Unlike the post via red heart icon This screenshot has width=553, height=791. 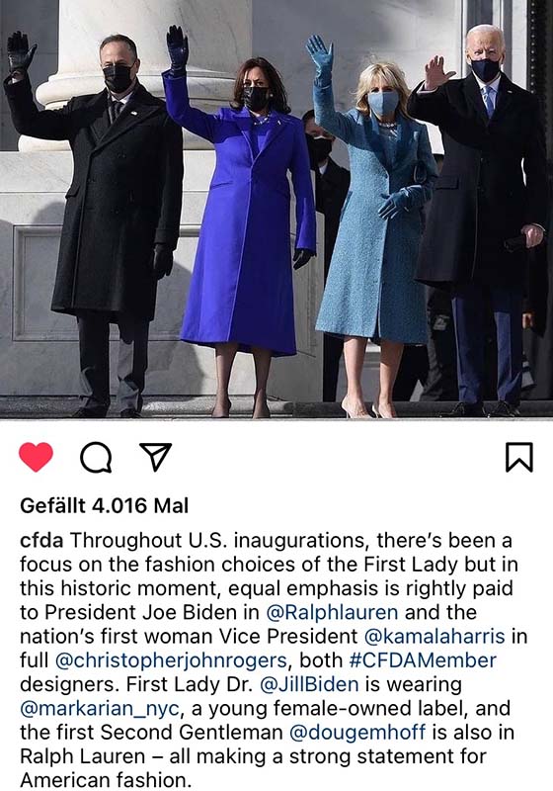[36, 457]
